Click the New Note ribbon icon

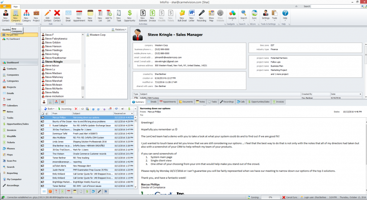[x=90, y=16]
